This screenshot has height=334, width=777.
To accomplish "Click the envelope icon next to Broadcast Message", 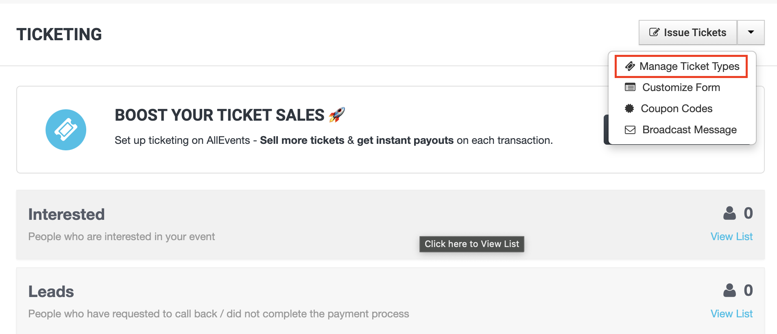I will pos(630,130).
